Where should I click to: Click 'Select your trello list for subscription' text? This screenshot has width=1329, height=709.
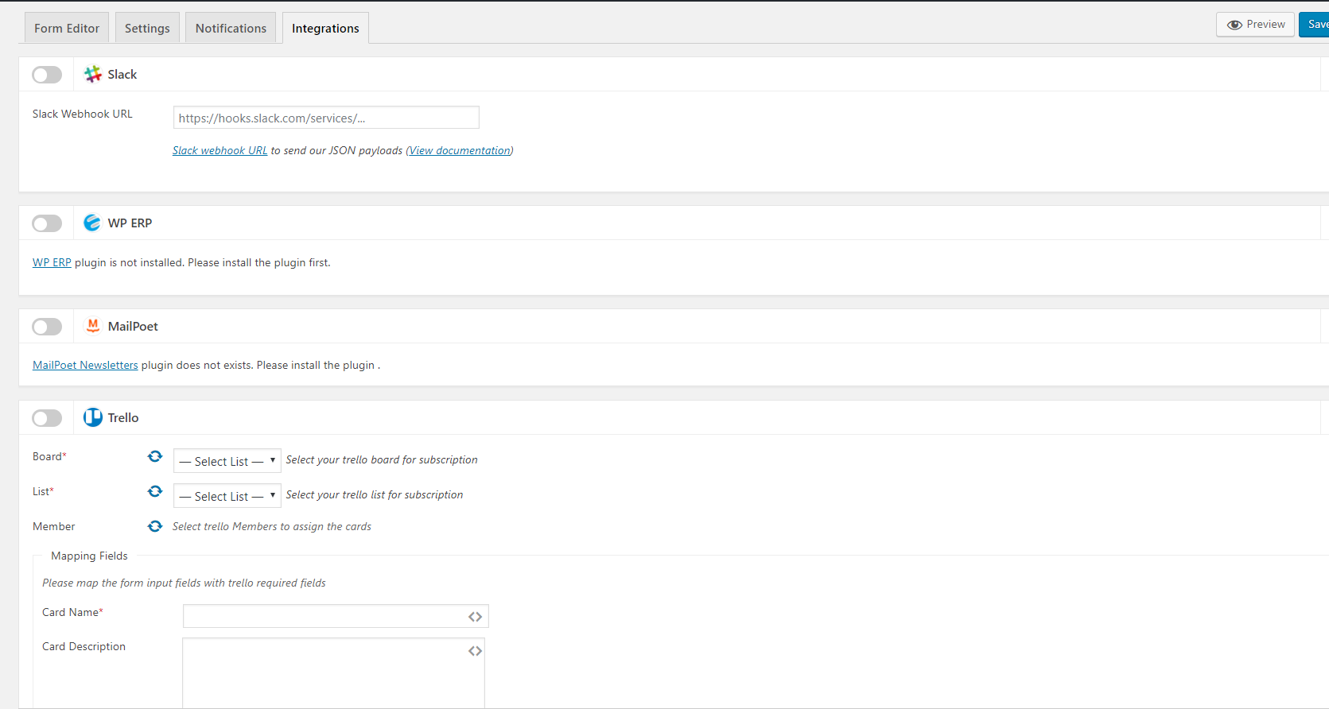tap(375, 494)
